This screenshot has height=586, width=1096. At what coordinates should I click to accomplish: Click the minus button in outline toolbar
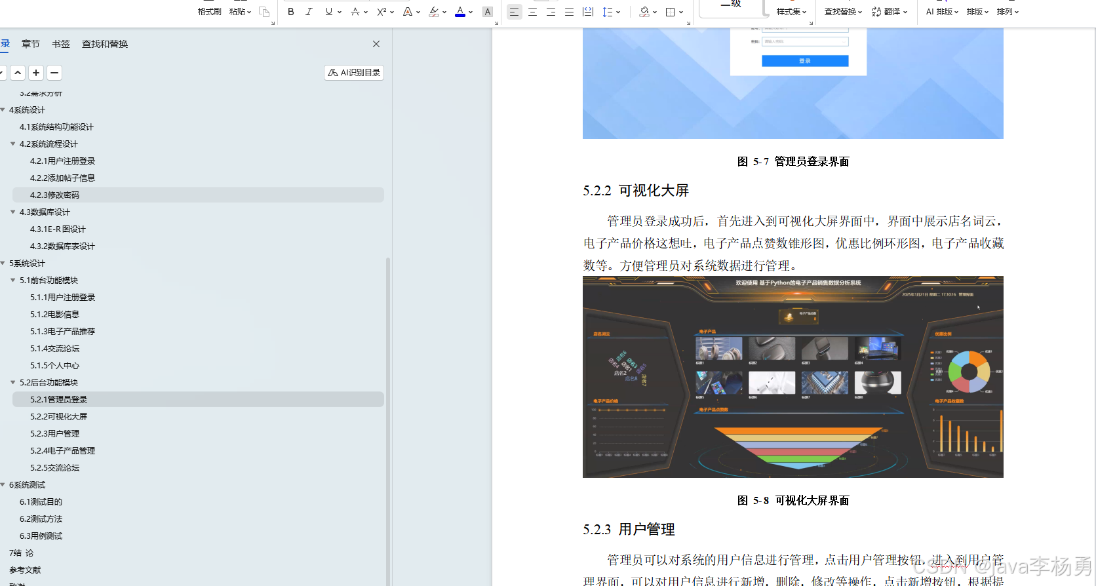(54, 73)
